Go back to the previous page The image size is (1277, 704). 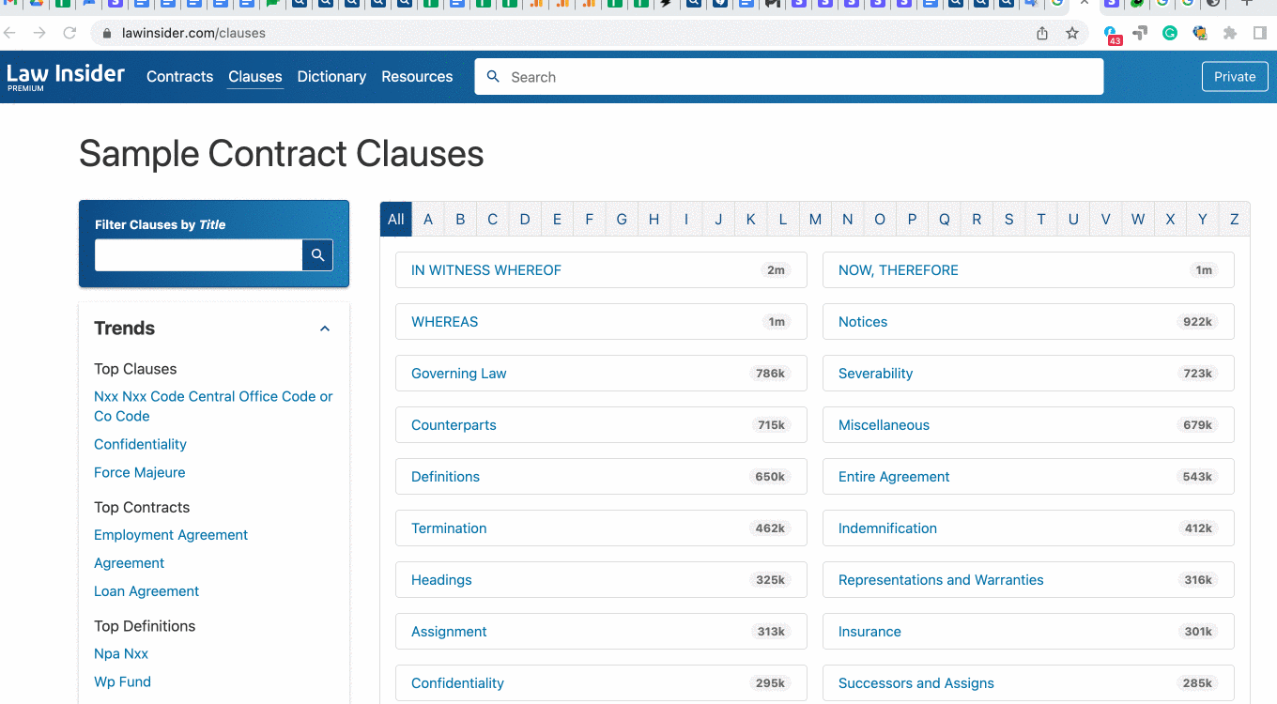click(10, 33)
